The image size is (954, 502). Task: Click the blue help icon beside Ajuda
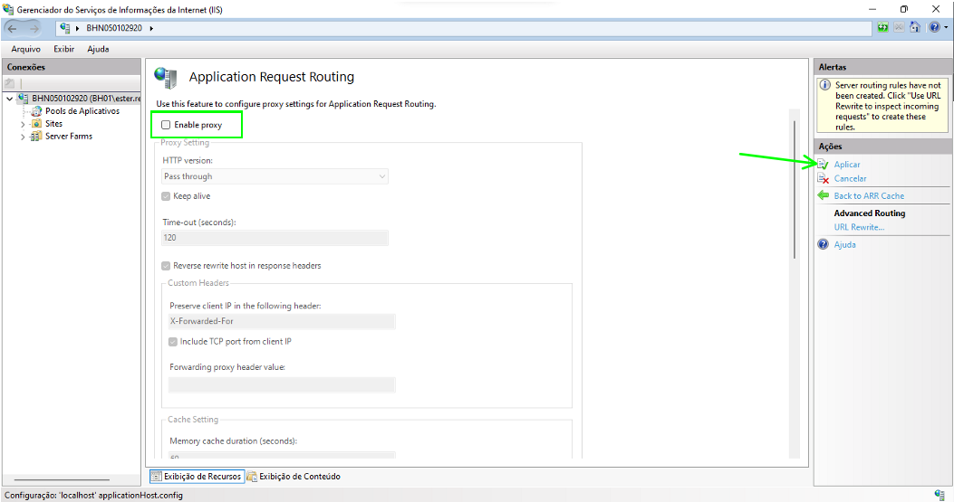(x=823, y=244)
